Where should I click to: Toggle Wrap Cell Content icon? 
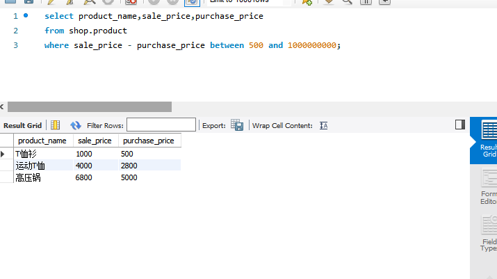[x=323, y=126]
